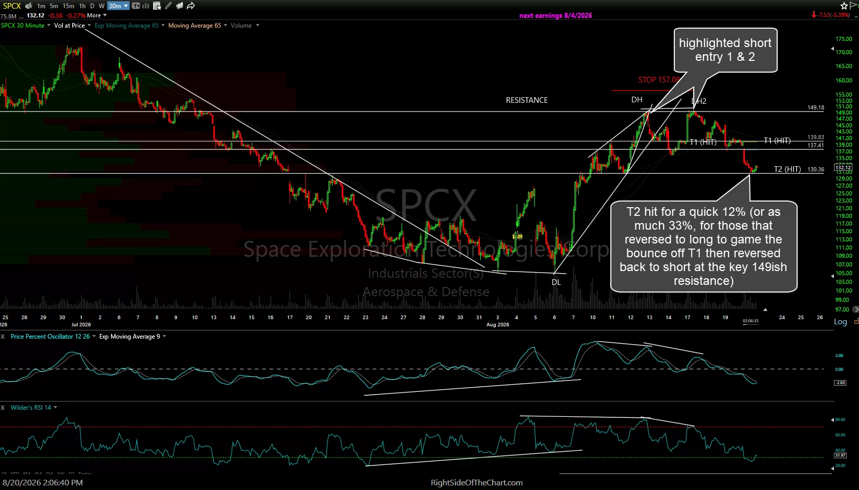This screenshot has height=490, width=859.
Task: Click the Jul 2026 date axis label
Action: (81, 325)
